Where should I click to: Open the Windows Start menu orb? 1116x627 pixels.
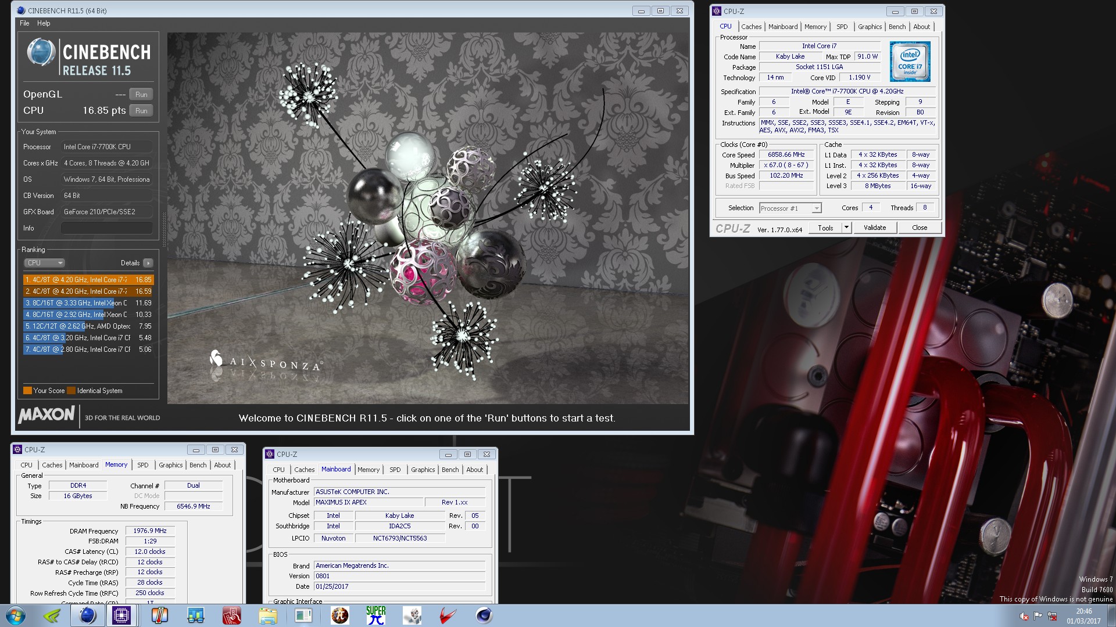point(16,615)
